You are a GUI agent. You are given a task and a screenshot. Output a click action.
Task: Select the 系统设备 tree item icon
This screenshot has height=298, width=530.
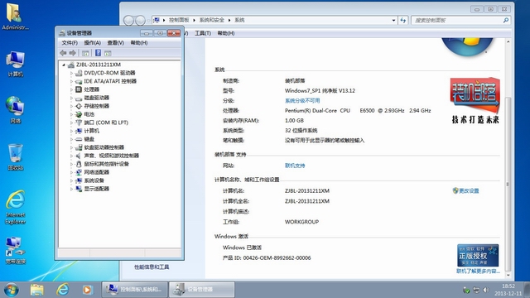[x=79, y=180]
